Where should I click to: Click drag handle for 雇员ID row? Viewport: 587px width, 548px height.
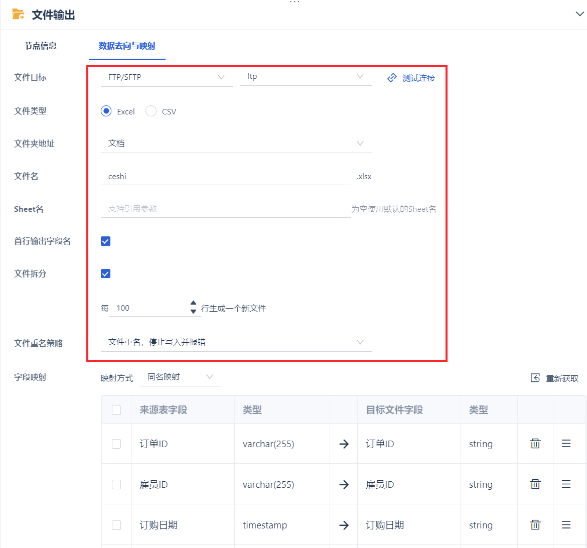[x=566, y=484]
